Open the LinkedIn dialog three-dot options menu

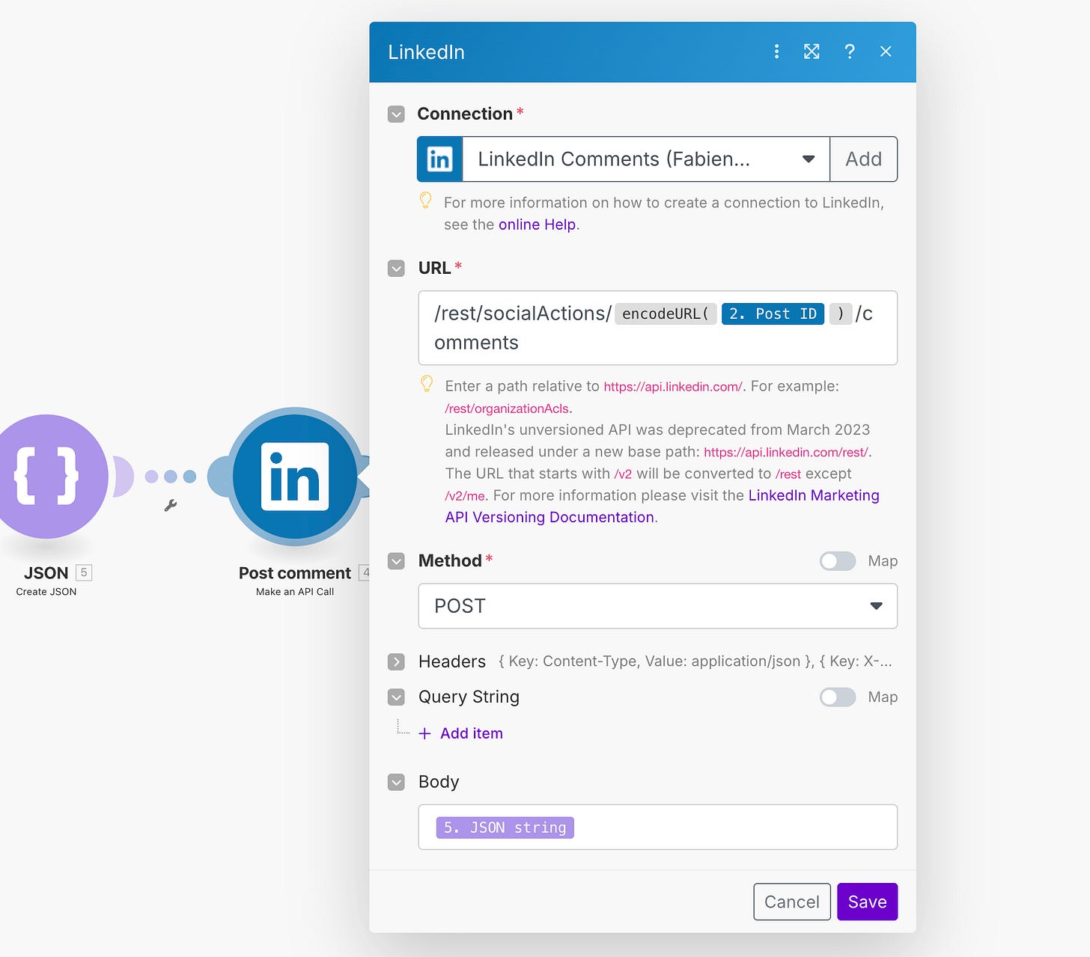coord(776,52)
